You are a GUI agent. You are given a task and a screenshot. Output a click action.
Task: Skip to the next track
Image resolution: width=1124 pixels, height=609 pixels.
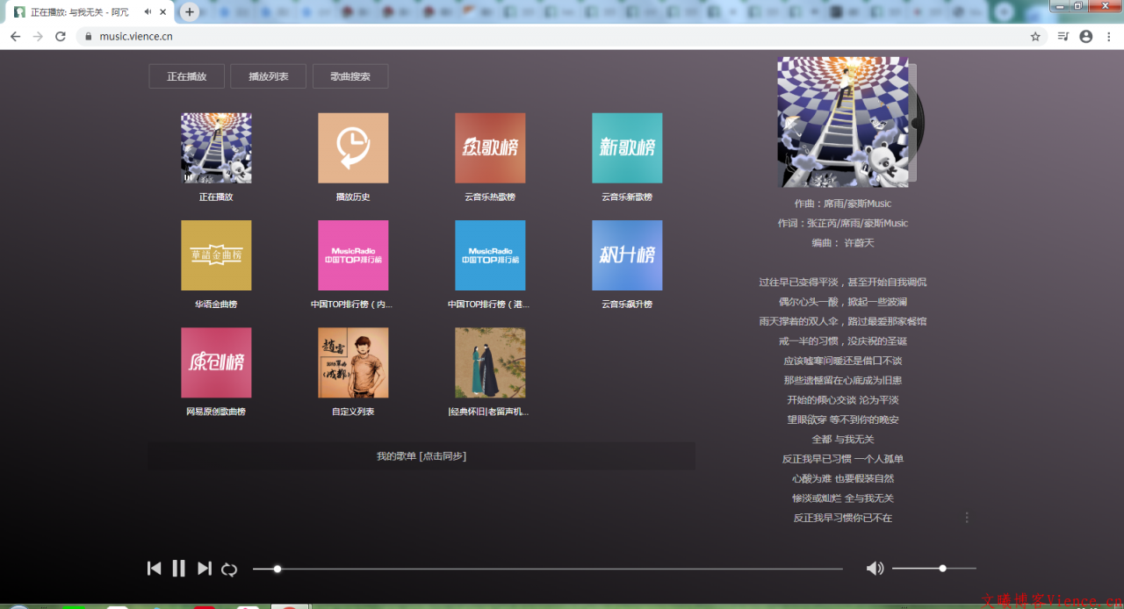tap(204, 568)
